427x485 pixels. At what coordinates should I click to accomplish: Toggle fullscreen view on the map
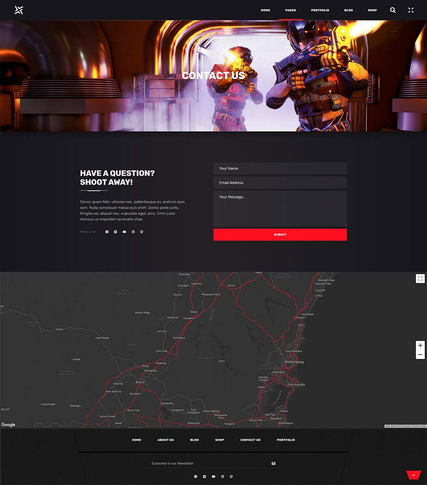420,279
